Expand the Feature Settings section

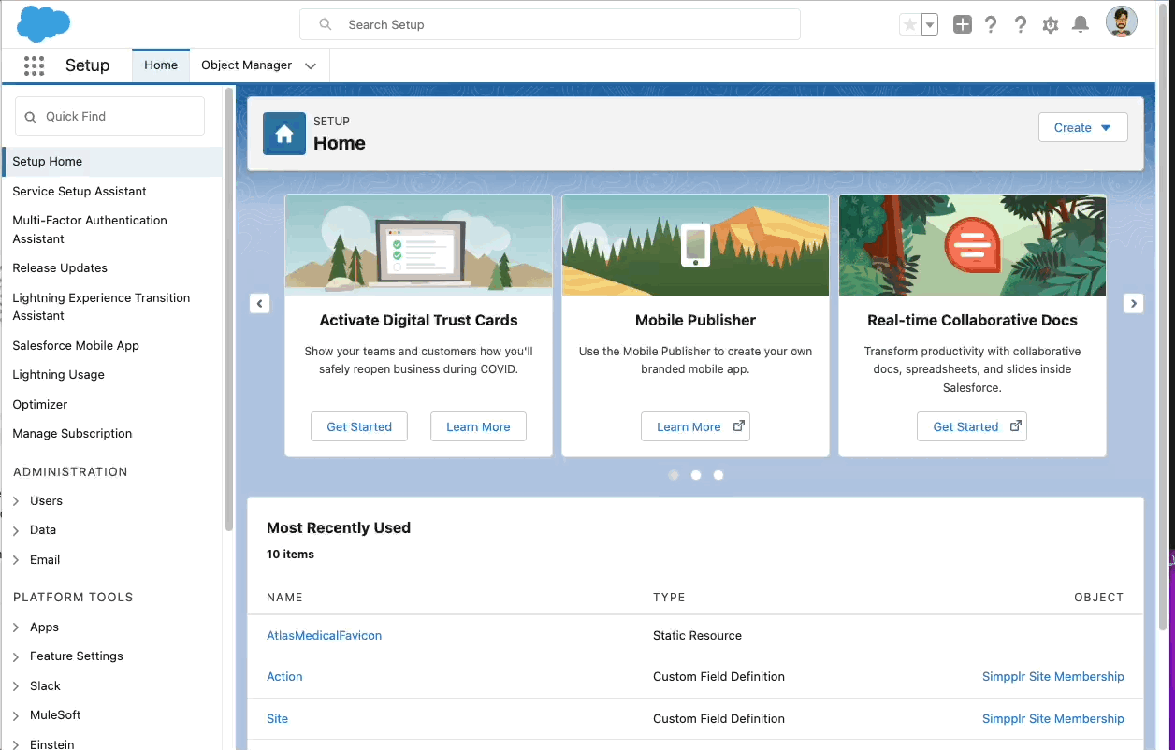coord(16,656)
